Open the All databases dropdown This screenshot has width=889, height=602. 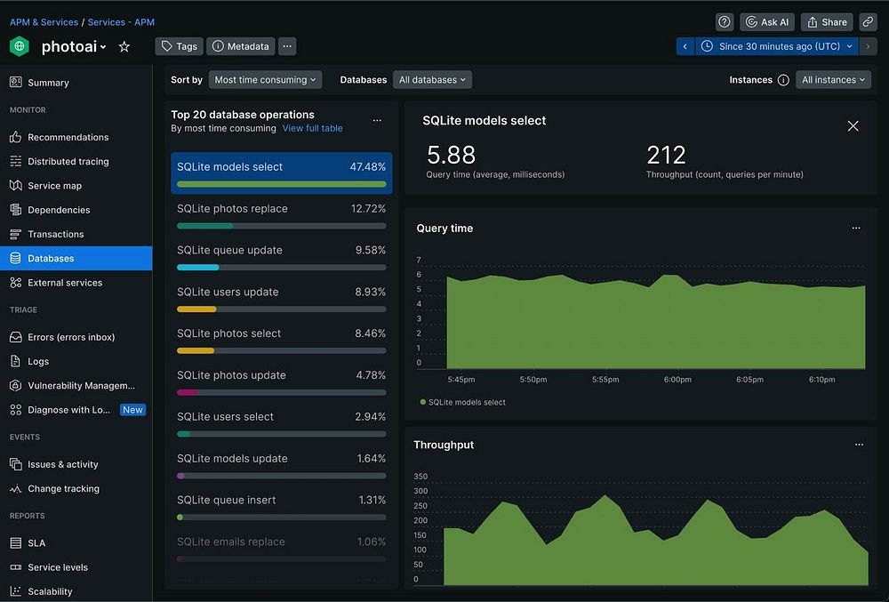433,80
